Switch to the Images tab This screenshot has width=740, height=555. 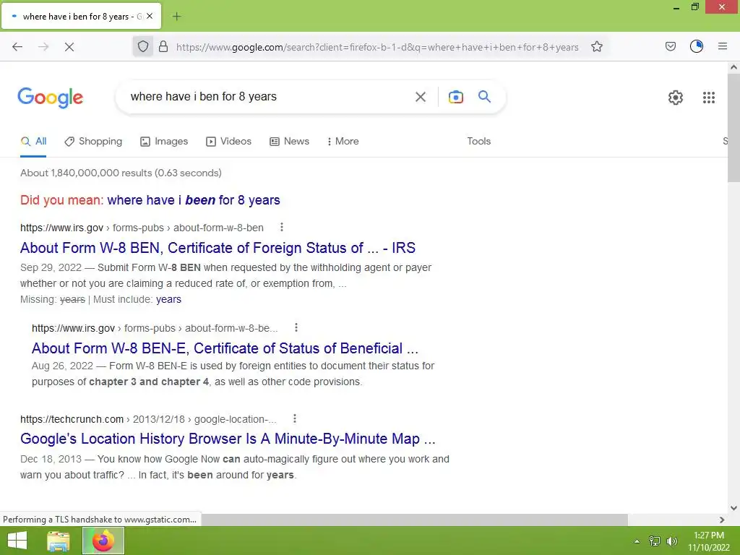[164, 141]
